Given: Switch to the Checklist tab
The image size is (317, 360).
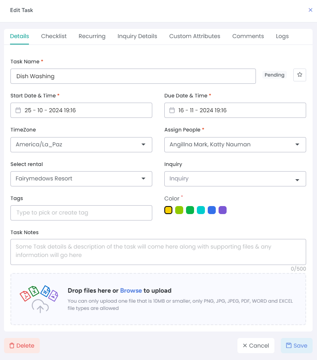Looking at the screenshot, I should point(54,36).
